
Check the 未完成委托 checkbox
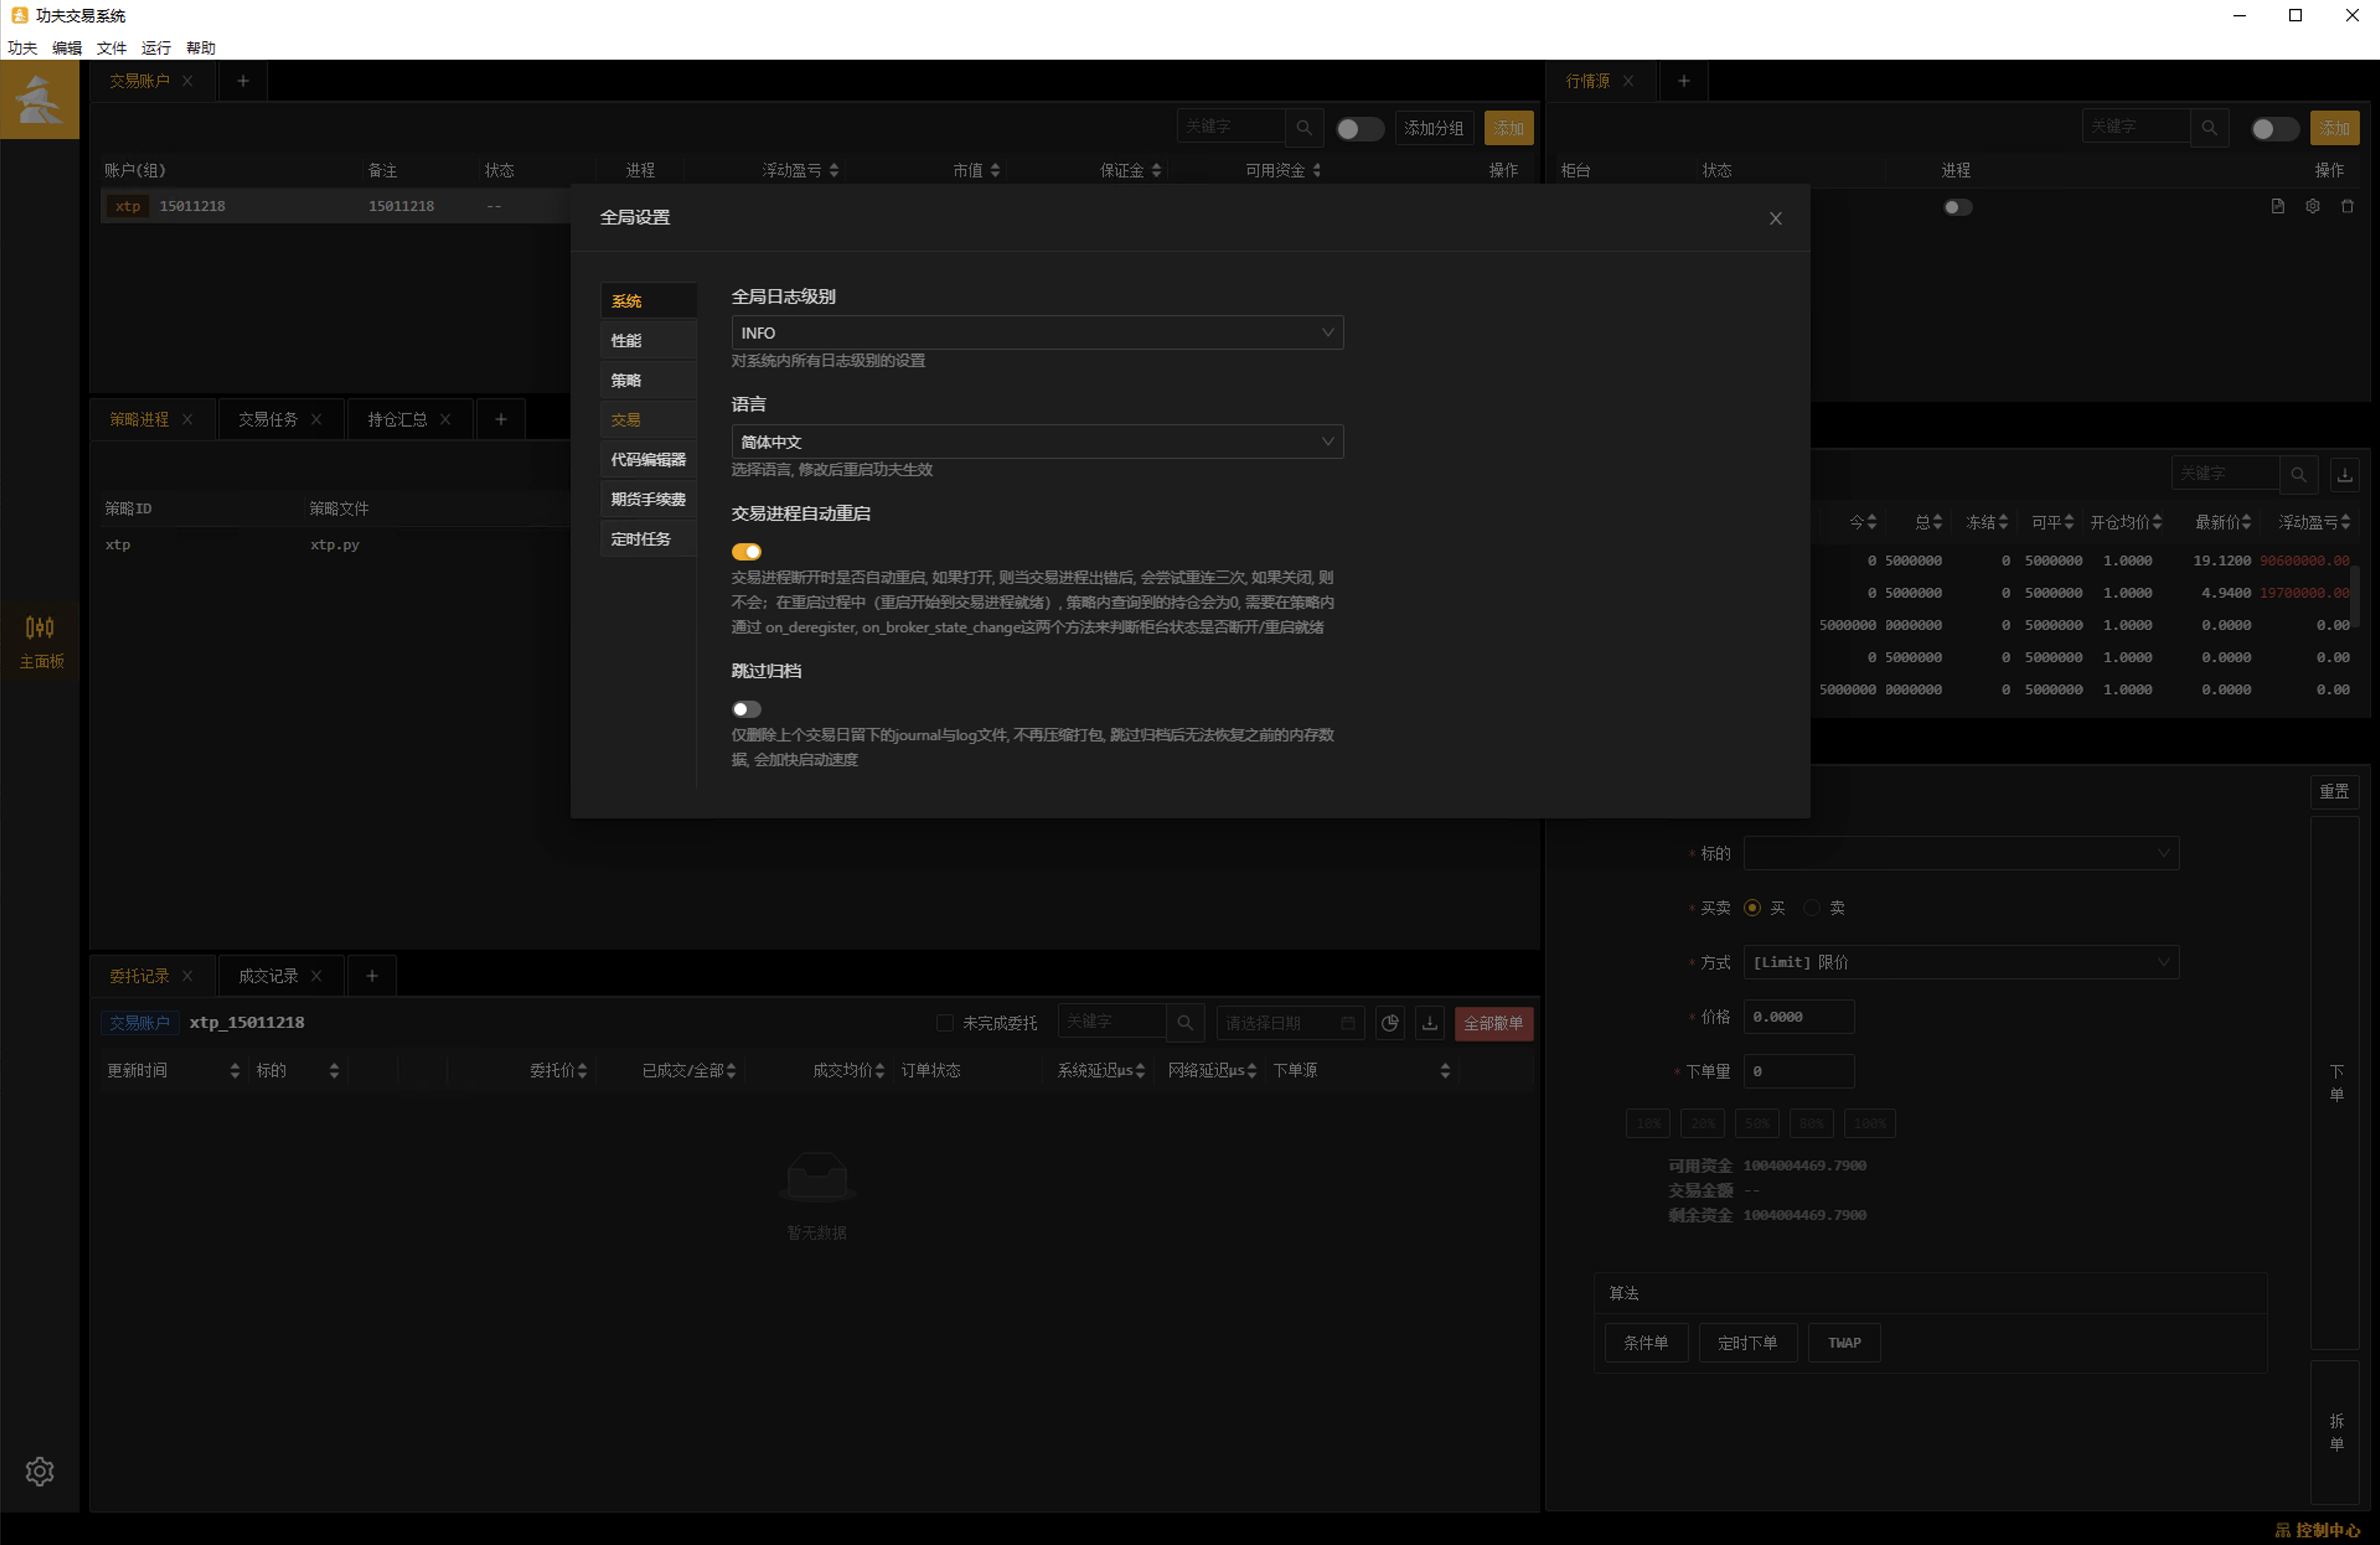(944, 1022)
